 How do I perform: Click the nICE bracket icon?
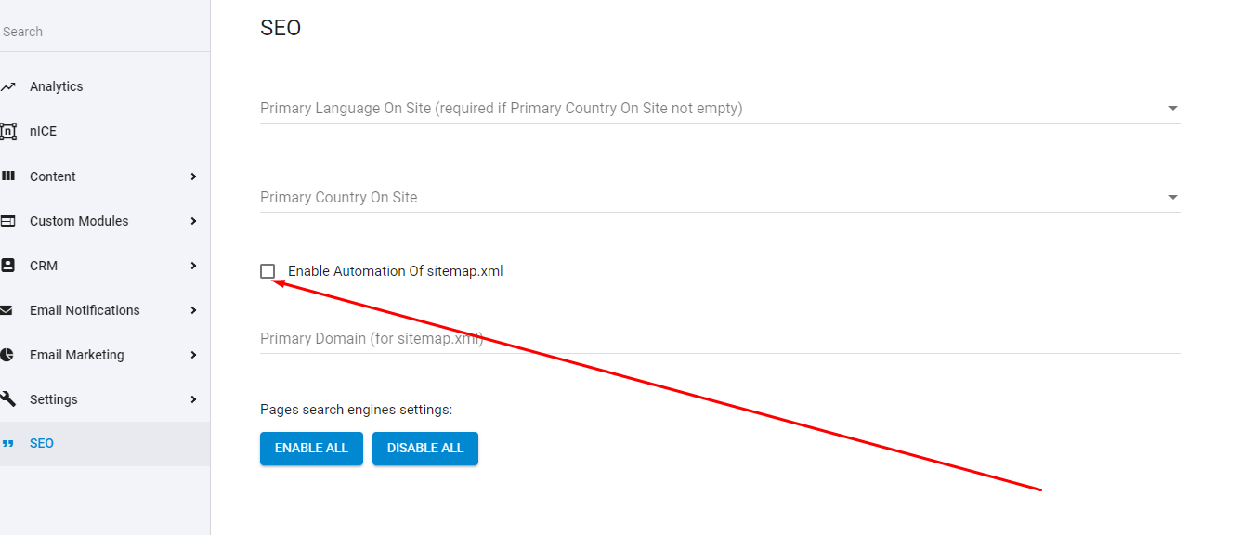(7, 131)
